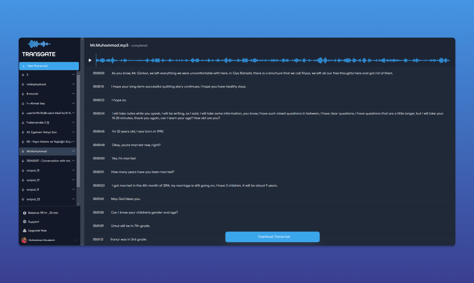Click microphone icon beside output_12
The image size is (474, 283).
[x=23, y=171]
